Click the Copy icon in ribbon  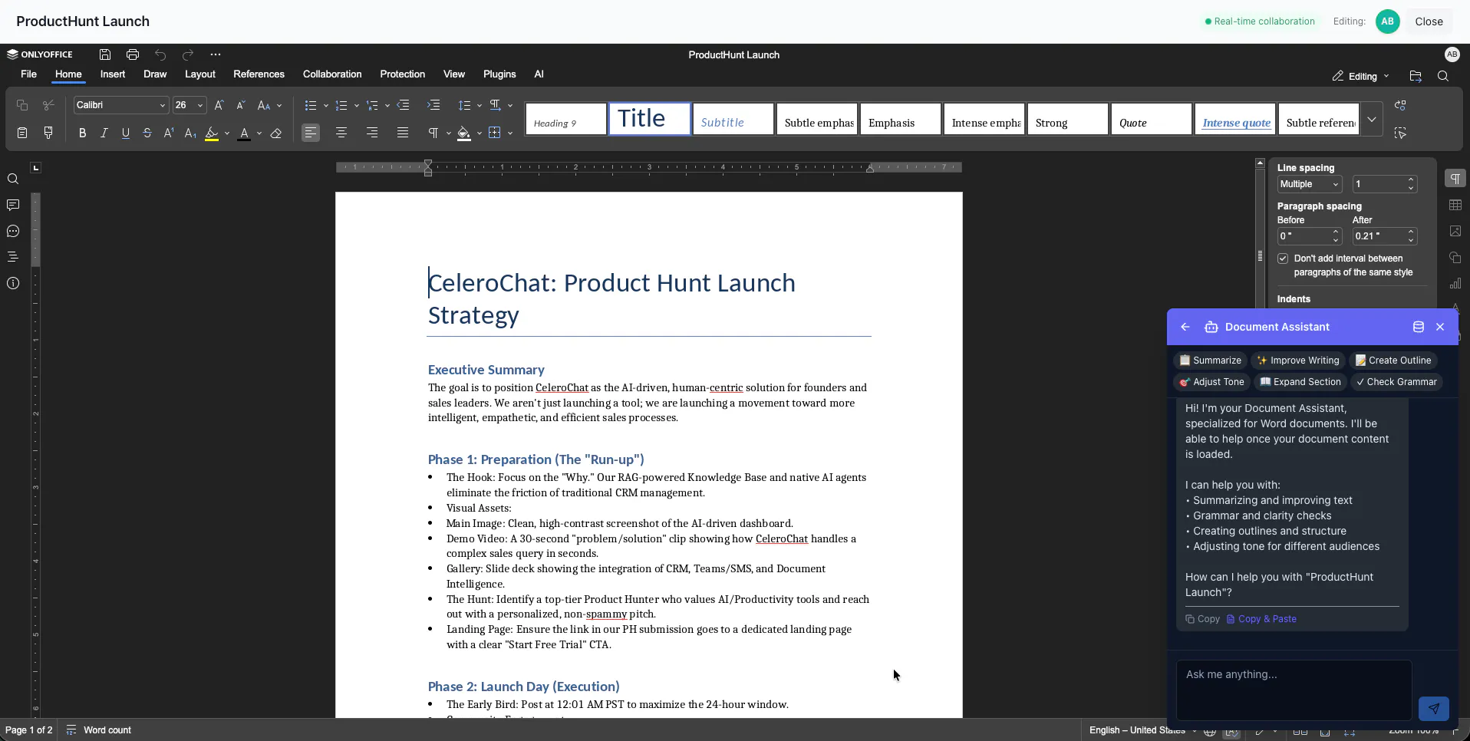point(22,105)
